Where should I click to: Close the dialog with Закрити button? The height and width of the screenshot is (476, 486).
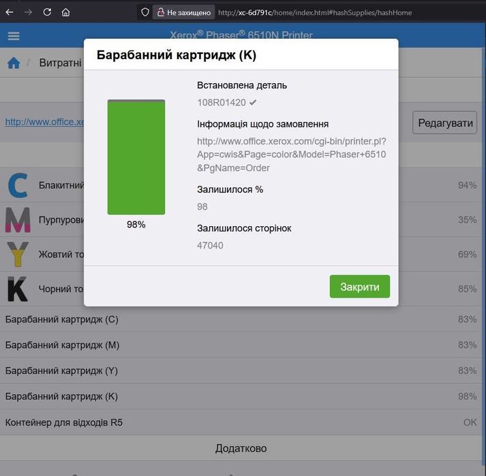(x=359, y=287)
